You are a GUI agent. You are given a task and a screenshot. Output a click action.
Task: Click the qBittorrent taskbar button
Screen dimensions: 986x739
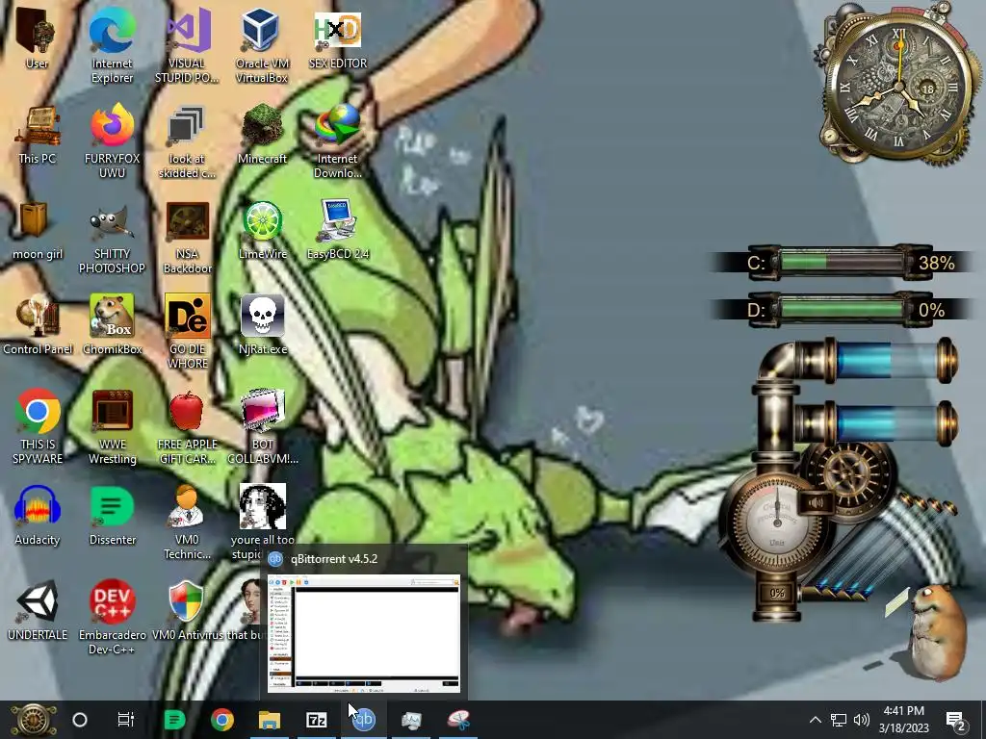tap(364, 720)
